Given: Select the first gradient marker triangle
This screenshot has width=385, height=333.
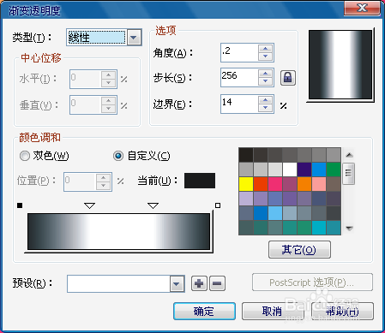Looking at the screenshot, I should (x=90, y=205).
